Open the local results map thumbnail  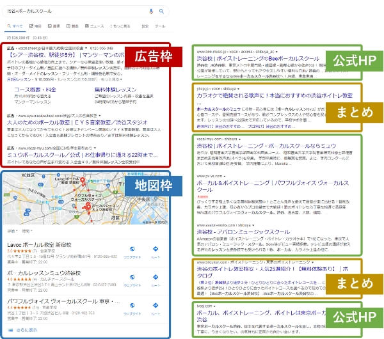[85, 198]
